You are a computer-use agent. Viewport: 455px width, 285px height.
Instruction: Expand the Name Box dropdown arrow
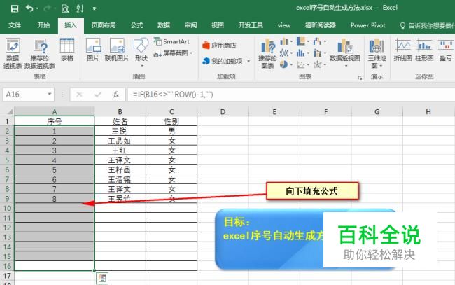tap(50, 95)
